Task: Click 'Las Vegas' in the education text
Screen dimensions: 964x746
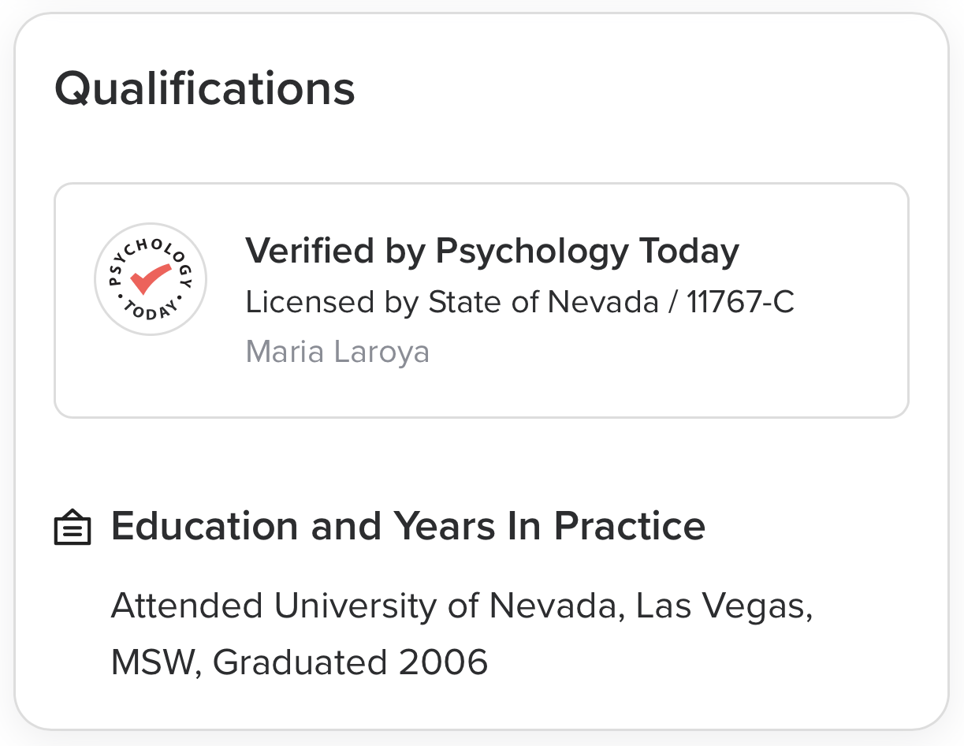Action: point(724,606)
